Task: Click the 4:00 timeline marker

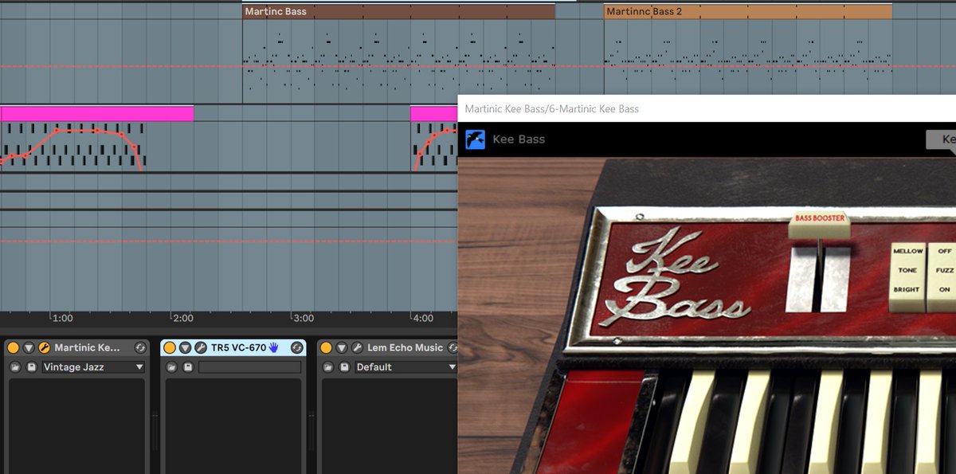Action: 423,318
